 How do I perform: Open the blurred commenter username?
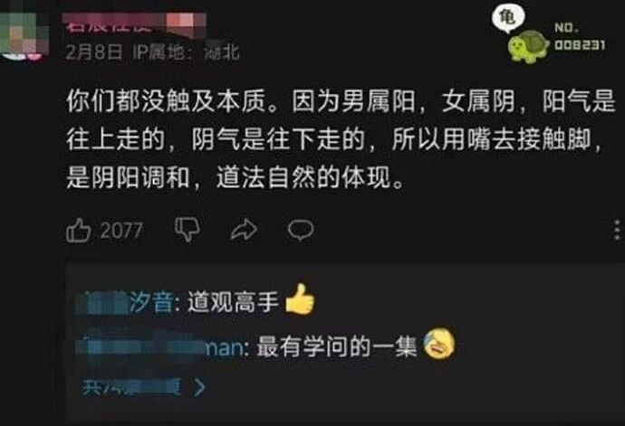pyautogui.click(x=134, y=23)
